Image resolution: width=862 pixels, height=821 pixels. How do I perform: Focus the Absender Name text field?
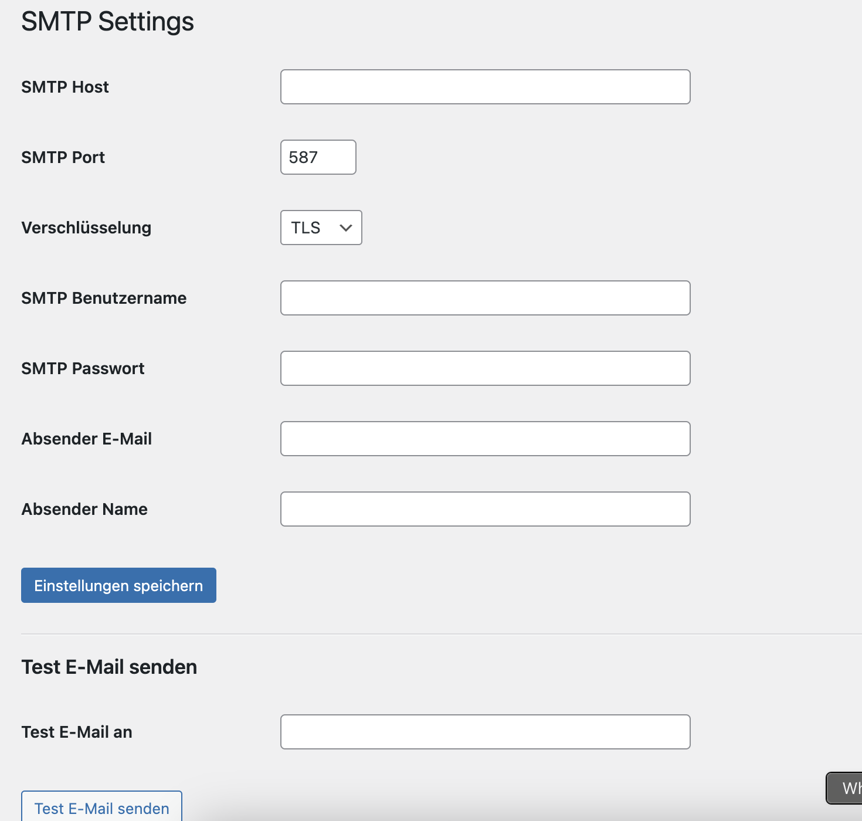[485, 509]
